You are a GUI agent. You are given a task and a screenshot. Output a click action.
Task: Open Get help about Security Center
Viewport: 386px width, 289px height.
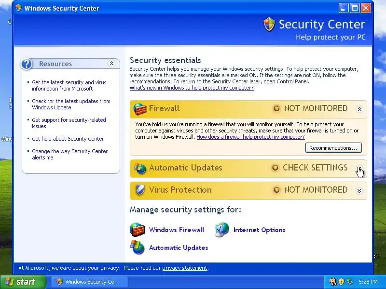click(x=68, y=139)
